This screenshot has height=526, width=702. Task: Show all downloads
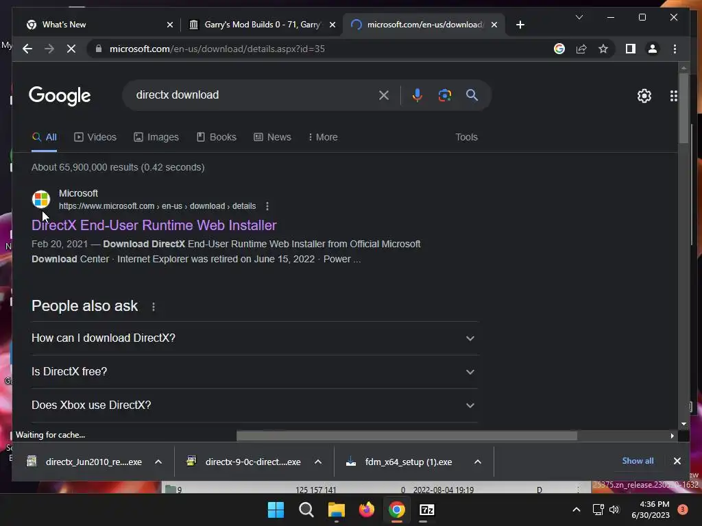click(638, 461)
